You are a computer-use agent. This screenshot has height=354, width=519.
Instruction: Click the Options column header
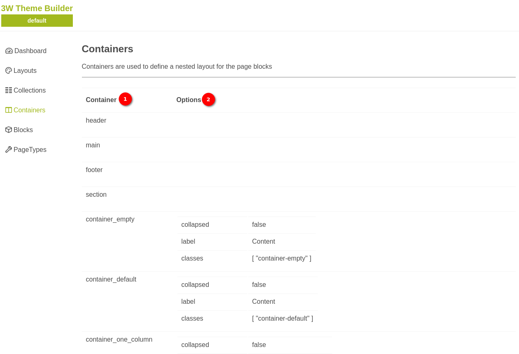189,100
